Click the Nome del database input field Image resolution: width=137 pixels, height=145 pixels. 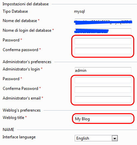point(103,22)
